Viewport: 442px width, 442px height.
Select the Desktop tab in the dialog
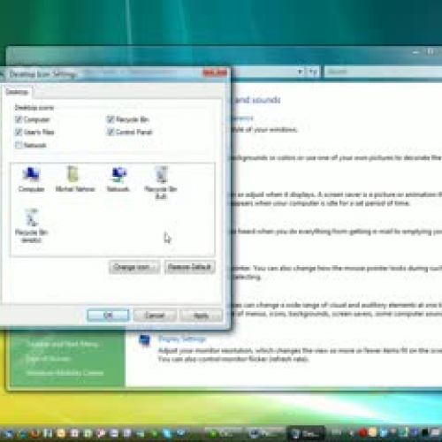tap(17, 92)
